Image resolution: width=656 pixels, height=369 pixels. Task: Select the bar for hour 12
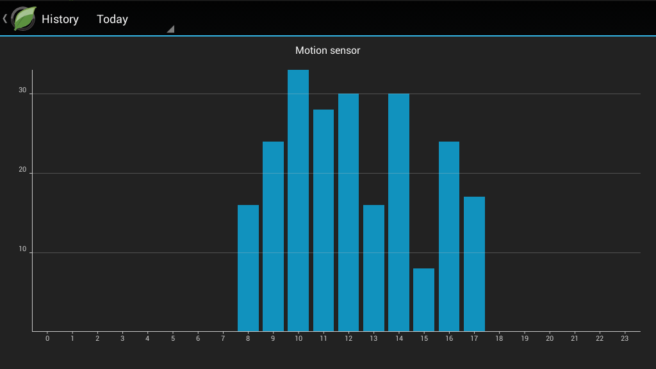(348, 213)
